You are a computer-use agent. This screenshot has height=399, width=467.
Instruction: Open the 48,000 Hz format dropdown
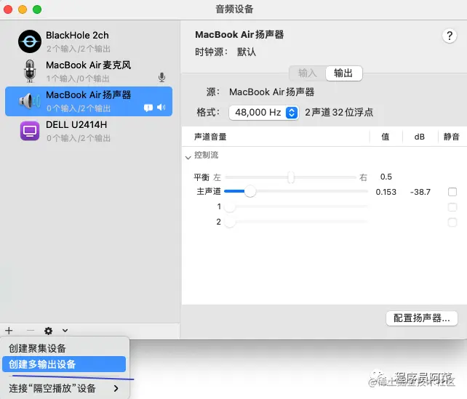point(263,113)
